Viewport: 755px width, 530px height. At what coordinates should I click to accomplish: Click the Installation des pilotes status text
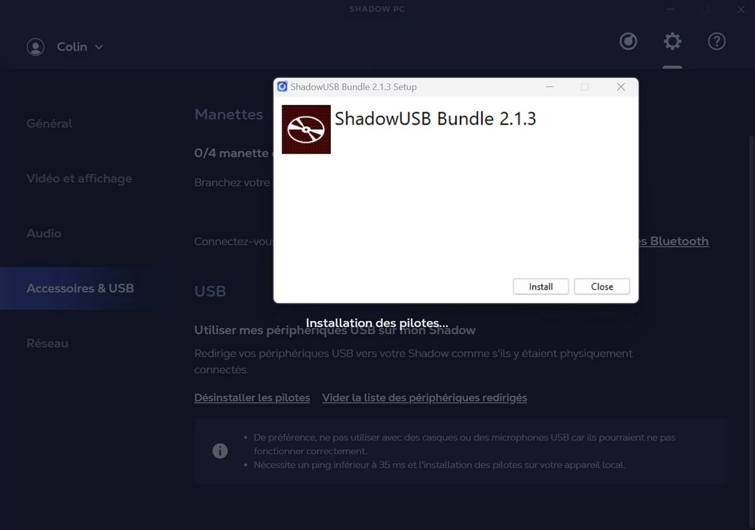pyautogui.click(x=377, y=324)
